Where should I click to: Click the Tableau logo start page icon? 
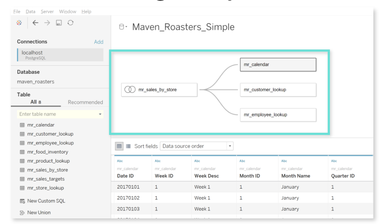(x=19, y=23)
